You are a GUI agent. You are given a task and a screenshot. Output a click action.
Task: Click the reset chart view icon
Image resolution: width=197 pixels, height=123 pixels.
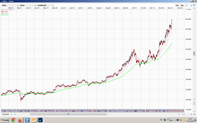click(x=194, y=114)
